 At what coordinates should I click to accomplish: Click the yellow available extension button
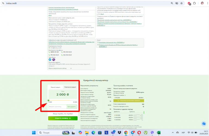point(129,101)
